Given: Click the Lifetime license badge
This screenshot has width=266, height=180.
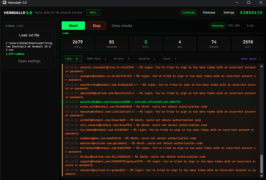Looking at the screenshot, I should (x=188, y=12).
